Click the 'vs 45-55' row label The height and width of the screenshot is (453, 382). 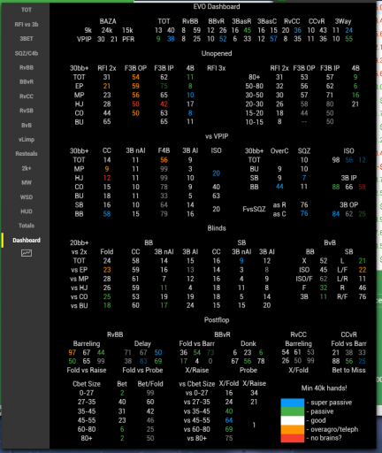196,420
